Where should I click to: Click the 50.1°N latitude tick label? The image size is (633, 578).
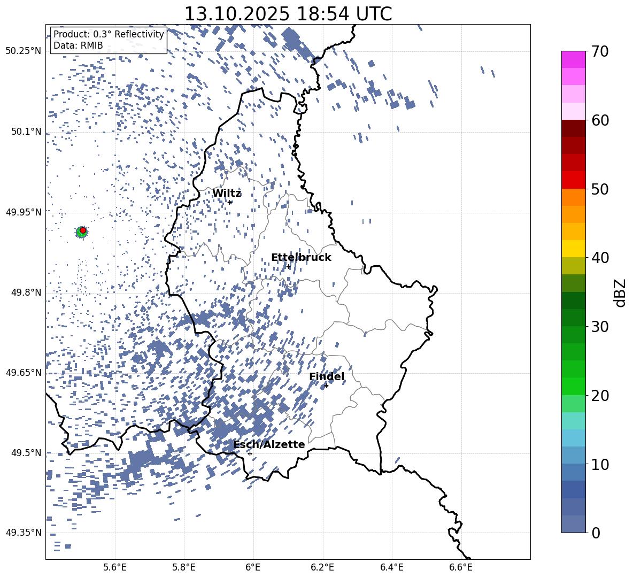pos(26,132)
